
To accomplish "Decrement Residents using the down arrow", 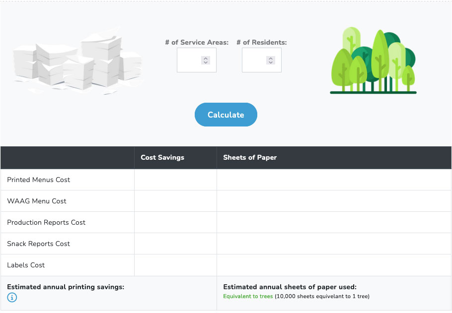I will (x=270, y=63).
